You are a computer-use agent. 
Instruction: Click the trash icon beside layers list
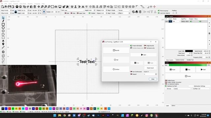pyautogui.click(x=209, y=33)
